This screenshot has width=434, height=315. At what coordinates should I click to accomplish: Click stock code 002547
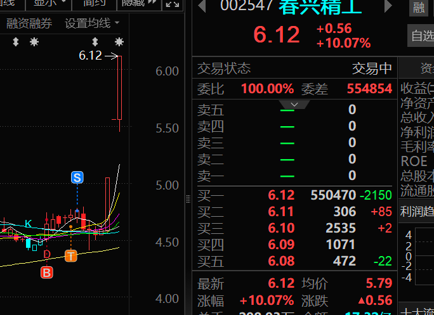(x=247, y=6)
